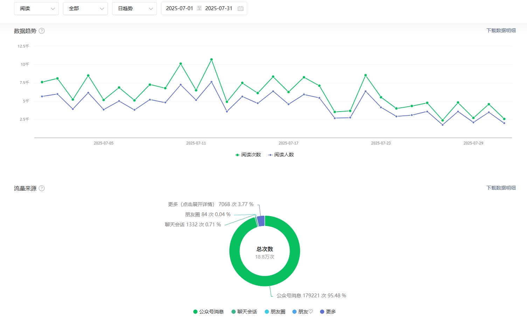Viewport: 527px width, 326px height.
Task: Download data details for 流量来源
Action: tap(501, 188)
